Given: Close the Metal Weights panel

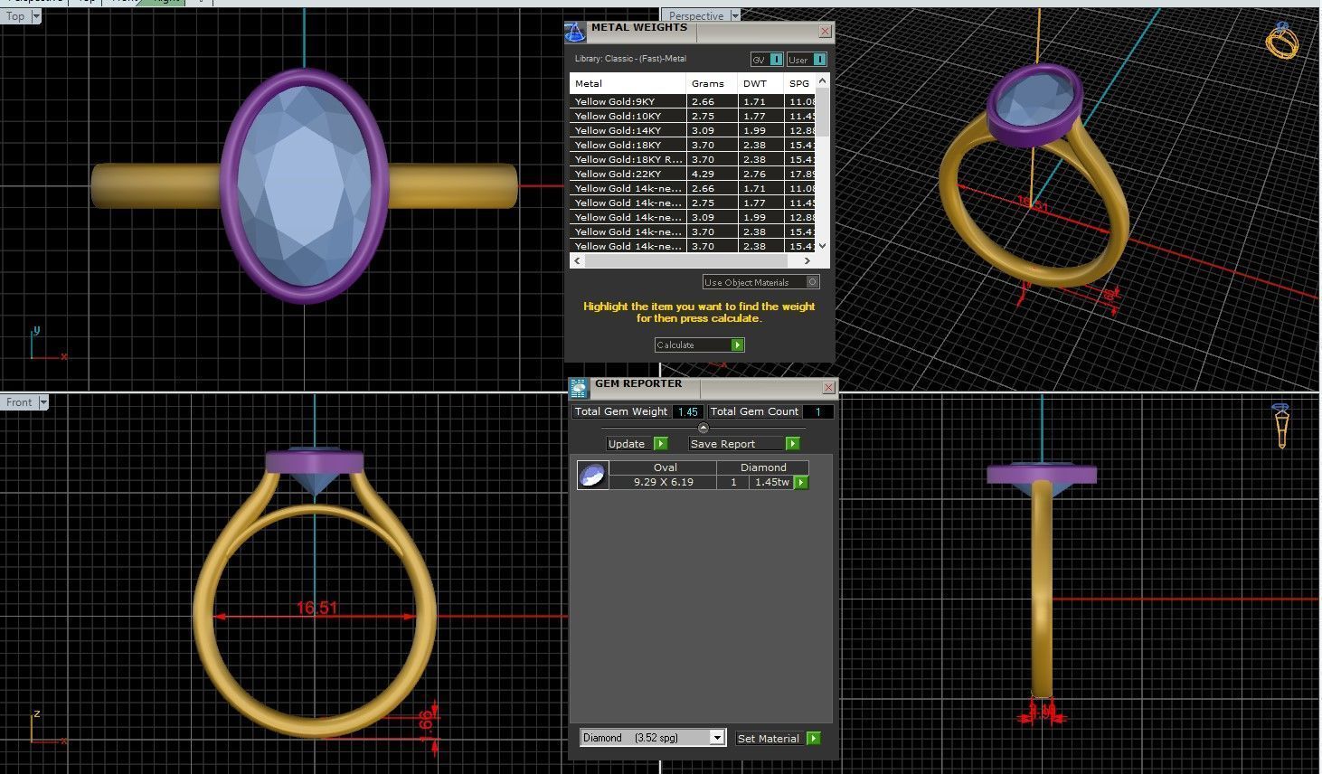Looking at the screenshot, I should point(825,32).
